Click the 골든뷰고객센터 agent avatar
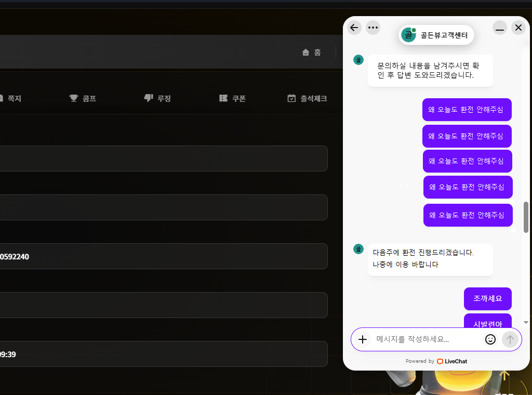 pyautogui.click(x=409, y=35)
